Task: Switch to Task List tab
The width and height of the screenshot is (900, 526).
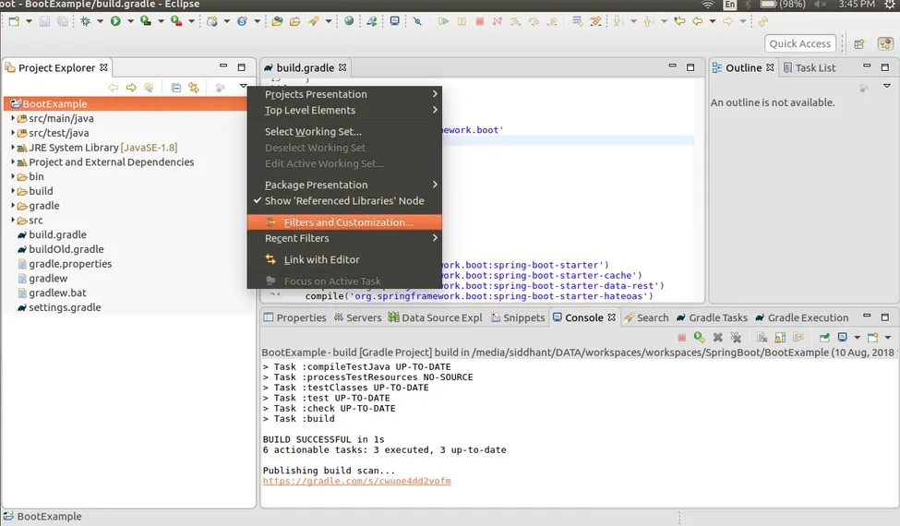Action: click(x=810, y=67)
